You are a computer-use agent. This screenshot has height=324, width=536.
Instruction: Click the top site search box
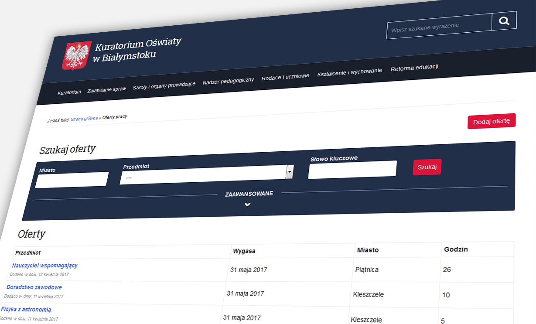[x=439, y=26]
